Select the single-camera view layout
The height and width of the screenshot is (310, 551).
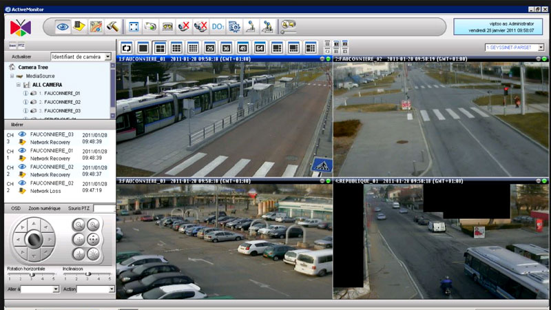pos(144,48)
